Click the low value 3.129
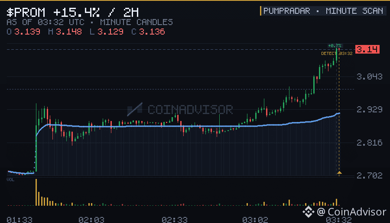This screenshot has width=390, height=223. pos(110,32)
